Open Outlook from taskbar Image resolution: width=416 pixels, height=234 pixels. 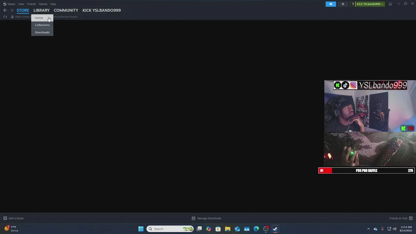pos(237,229)
